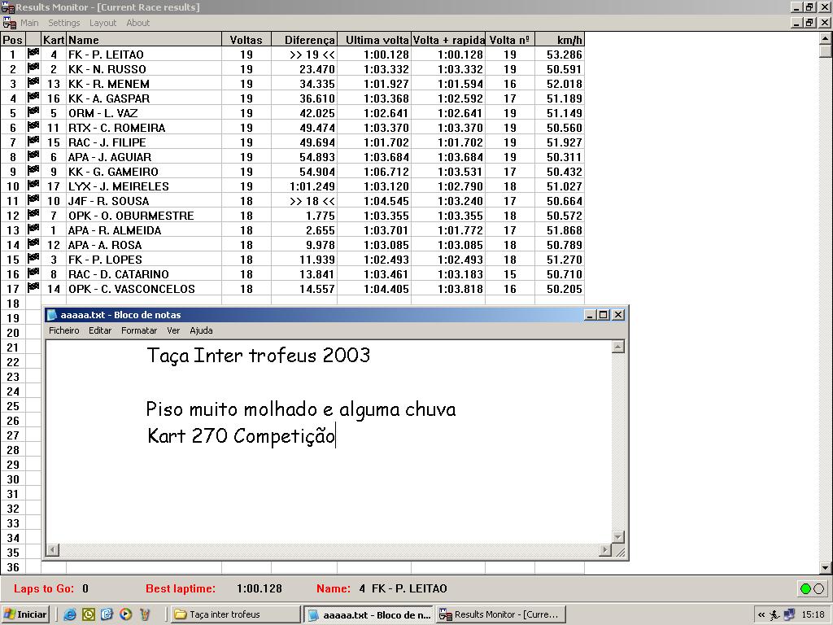Open Windows Media Player from quick launch
This screenshot has height=625, width=833.
coord(126,614)
